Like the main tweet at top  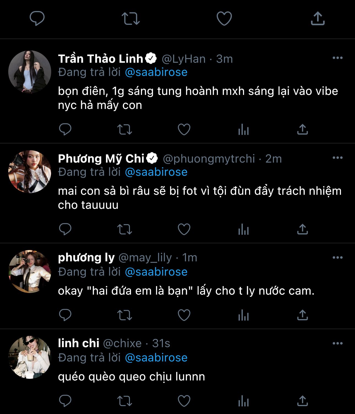(x=224, y=18)
